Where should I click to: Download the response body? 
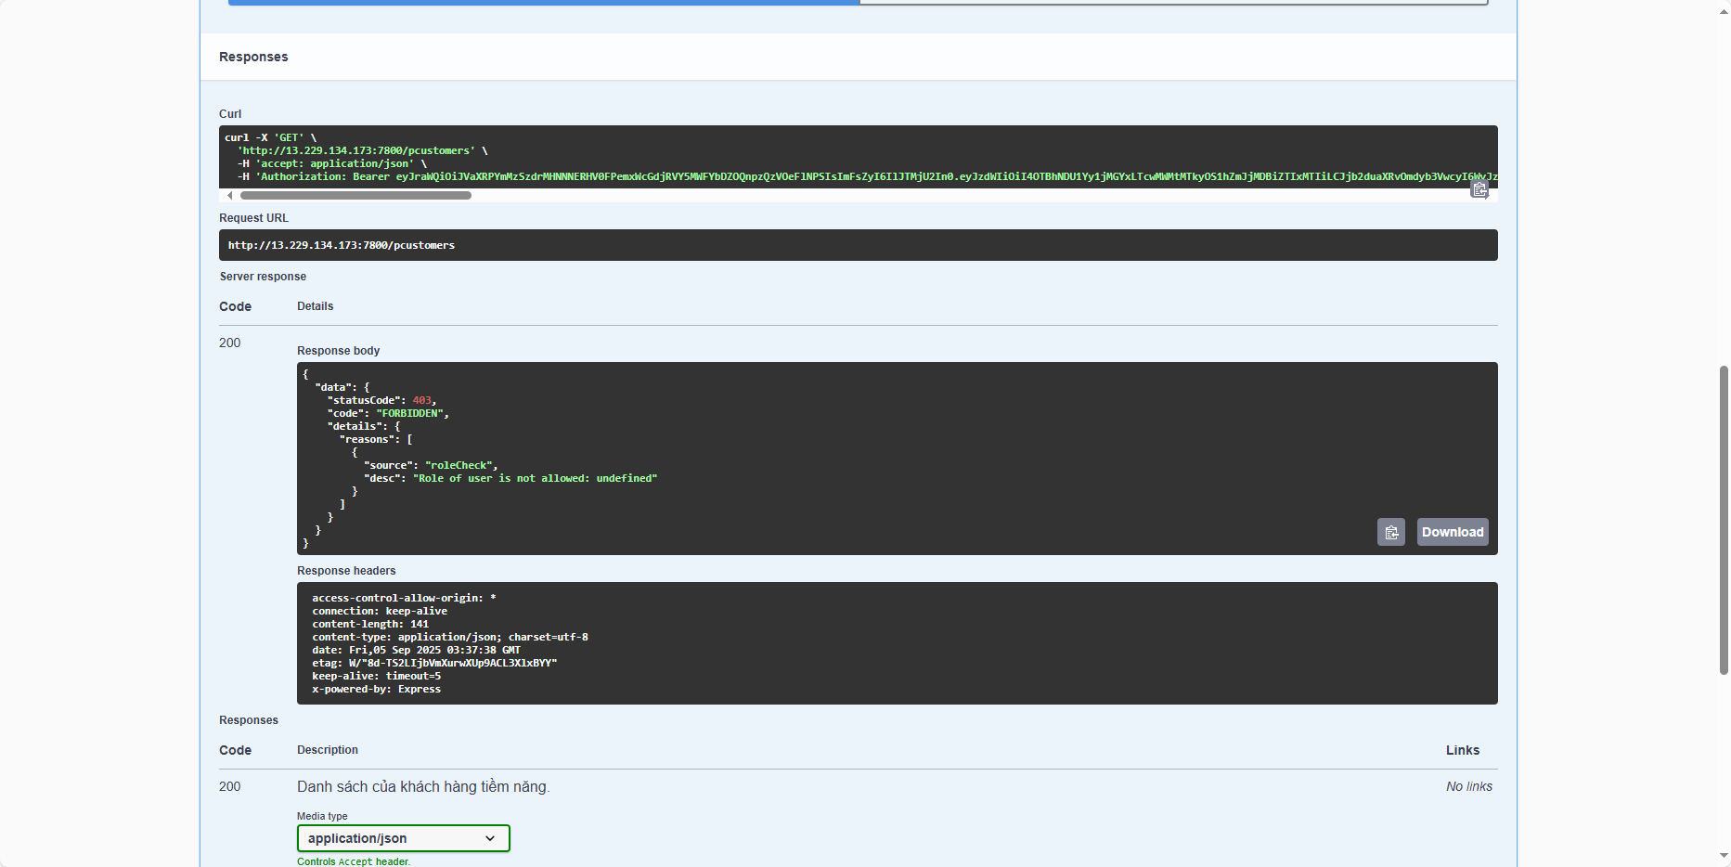pos(1452,533)
